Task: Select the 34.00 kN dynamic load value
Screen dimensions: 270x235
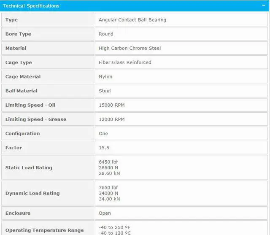Action: 109,199
